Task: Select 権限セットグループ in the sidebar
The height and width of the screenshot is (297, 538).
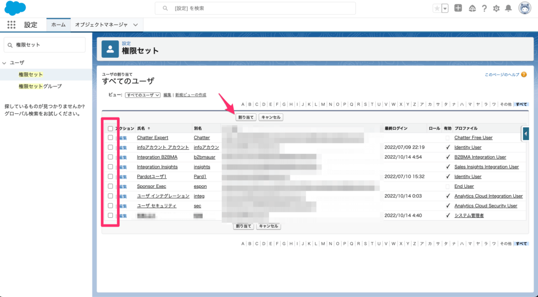Action: click(x=40, y=86)
